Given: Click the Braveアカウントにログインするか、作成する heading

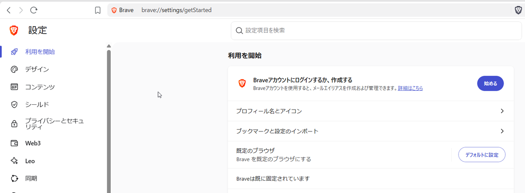Looking at the screenshot, I should 303,80.
